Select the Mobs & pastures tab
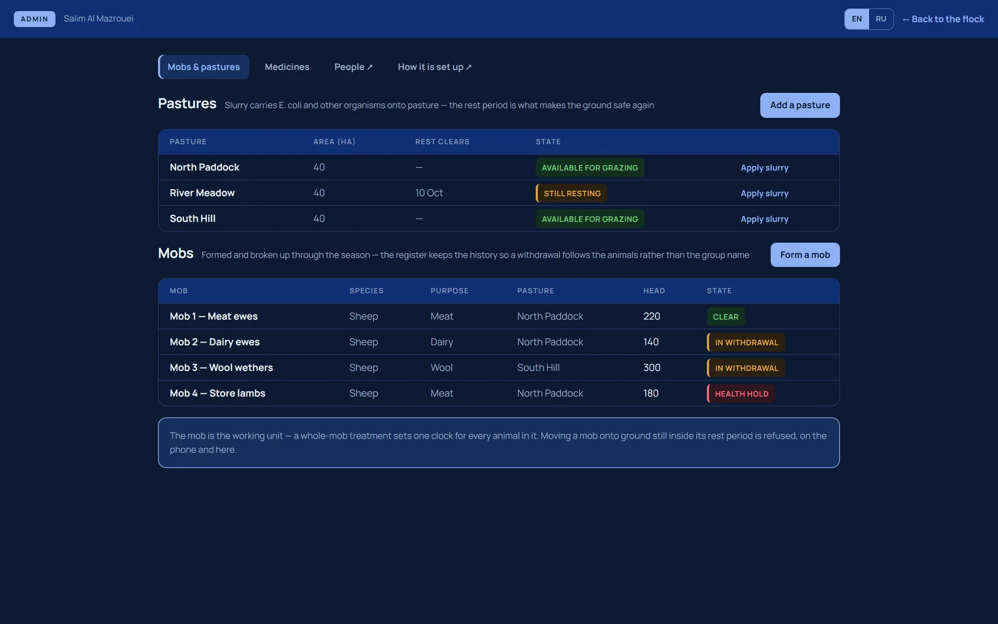The height and width of the screenshot is (624, 998). pos(203,67)
